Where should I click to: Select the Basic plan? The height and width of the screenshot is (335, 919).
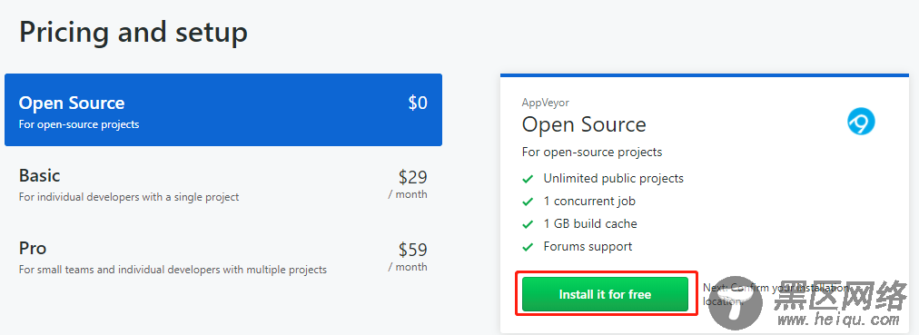pyautogui.click(x=223, y=184)
